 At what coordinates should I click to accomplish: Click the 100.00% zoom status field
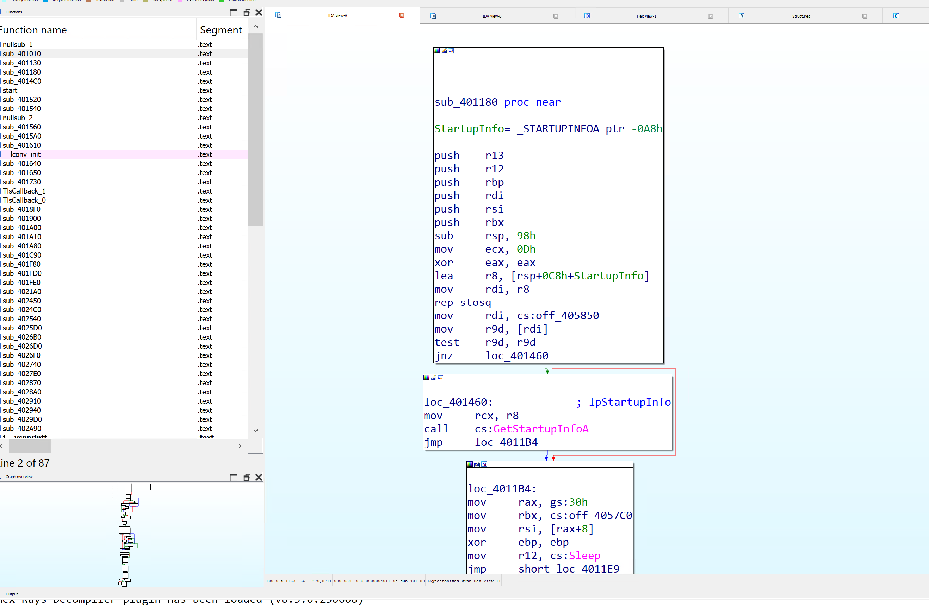pyautogui.click(x=275, y=581)
